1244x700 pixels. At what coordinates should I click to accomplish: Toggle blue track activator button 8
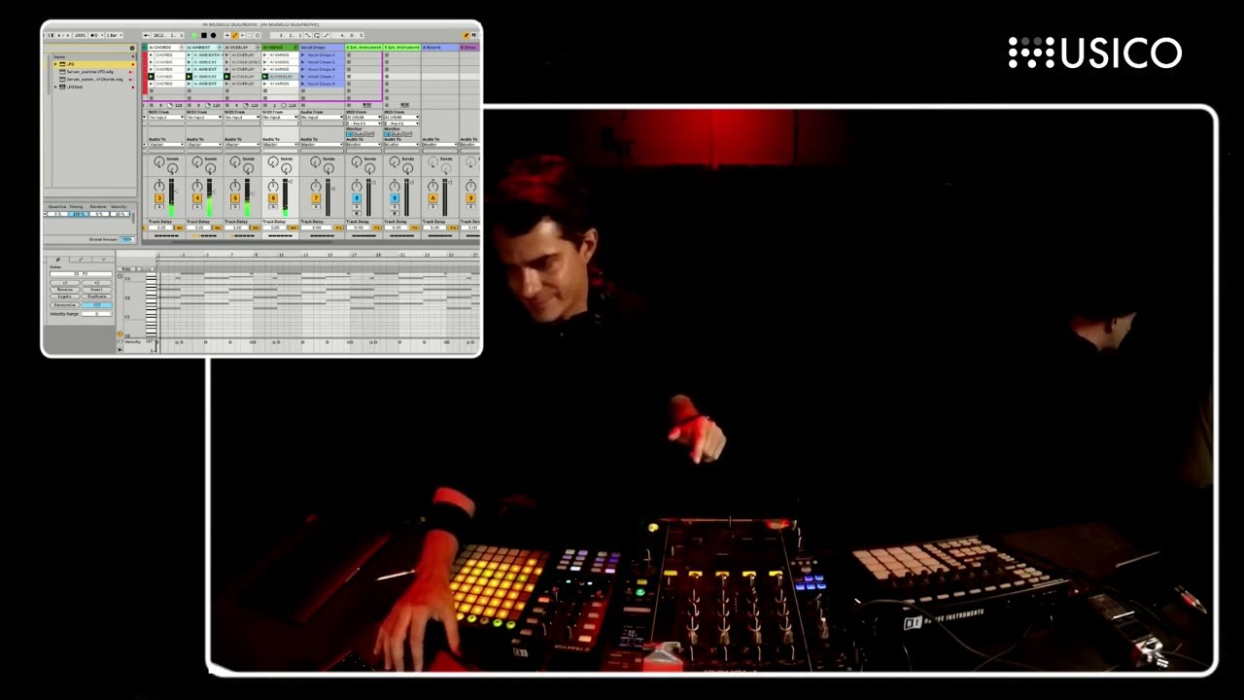357,198
